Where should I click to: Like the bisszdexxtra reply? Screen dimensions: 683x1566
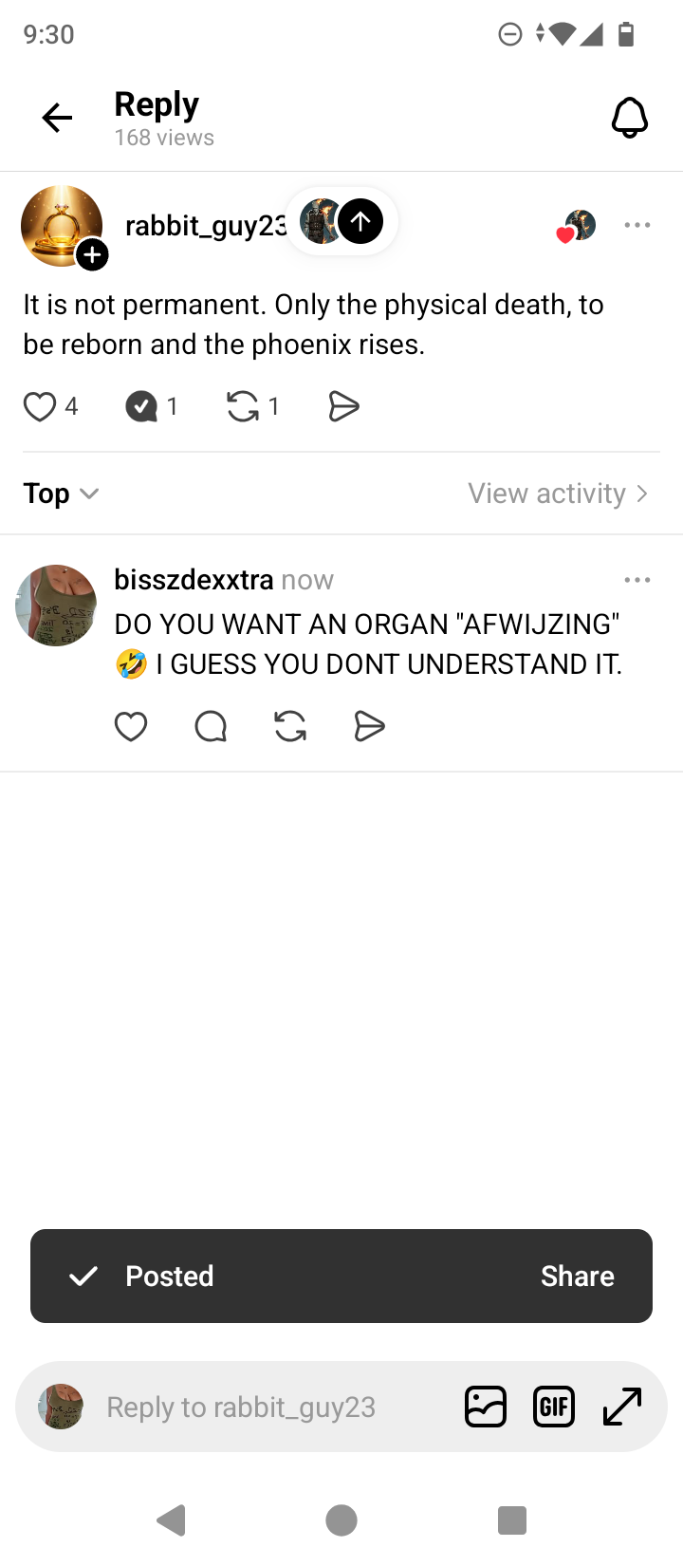[131, 727]
